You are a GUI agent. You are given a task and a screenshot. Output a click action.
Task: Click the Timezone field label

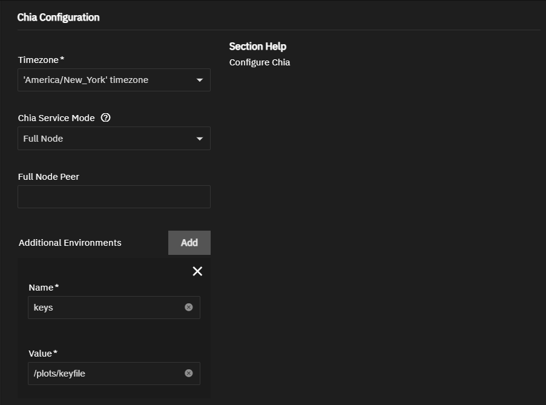tap(39, 59)
